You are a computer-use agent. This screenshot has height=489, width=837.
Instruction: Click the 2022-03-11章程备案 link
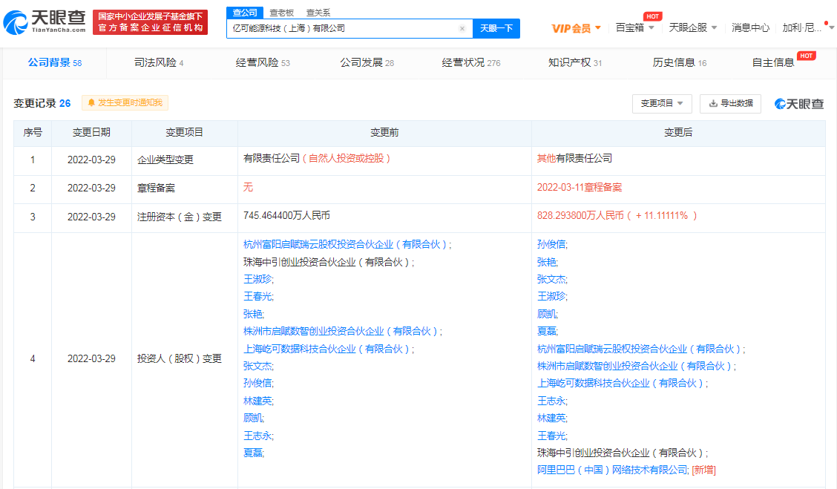pyautogui.click(x=580, y=188)
